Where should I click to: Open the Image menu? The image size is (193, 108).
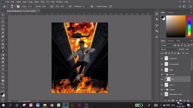pos(18,2)
